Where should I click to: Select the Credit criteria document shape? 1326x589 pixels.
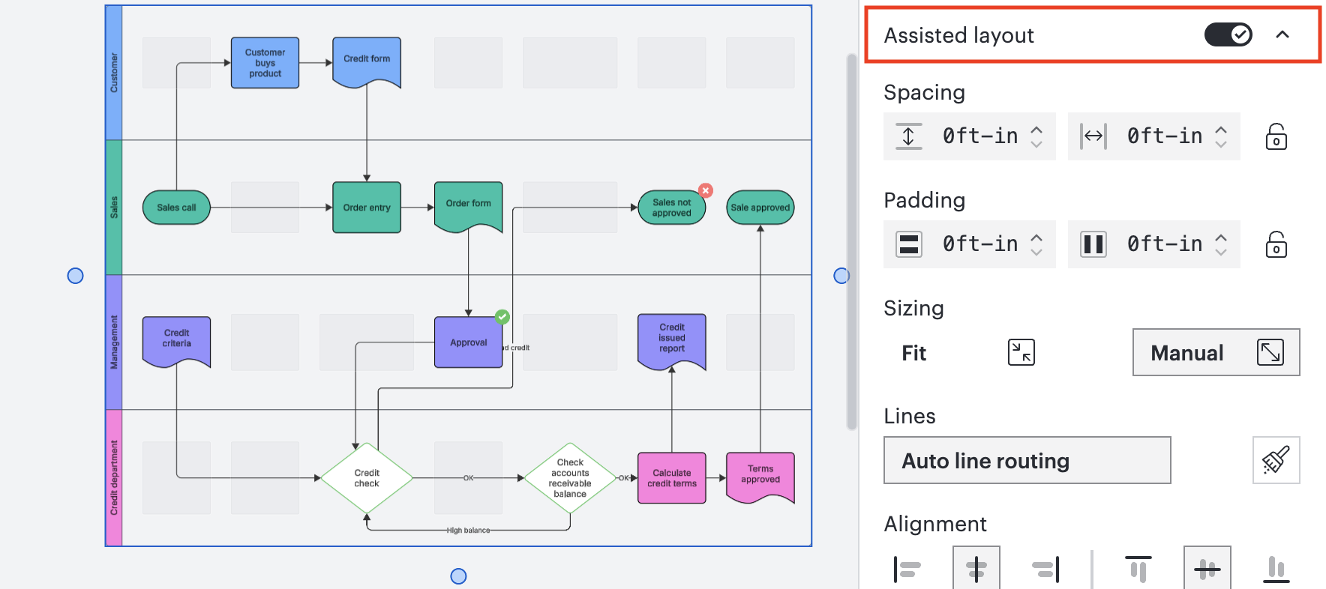[176, 341]
